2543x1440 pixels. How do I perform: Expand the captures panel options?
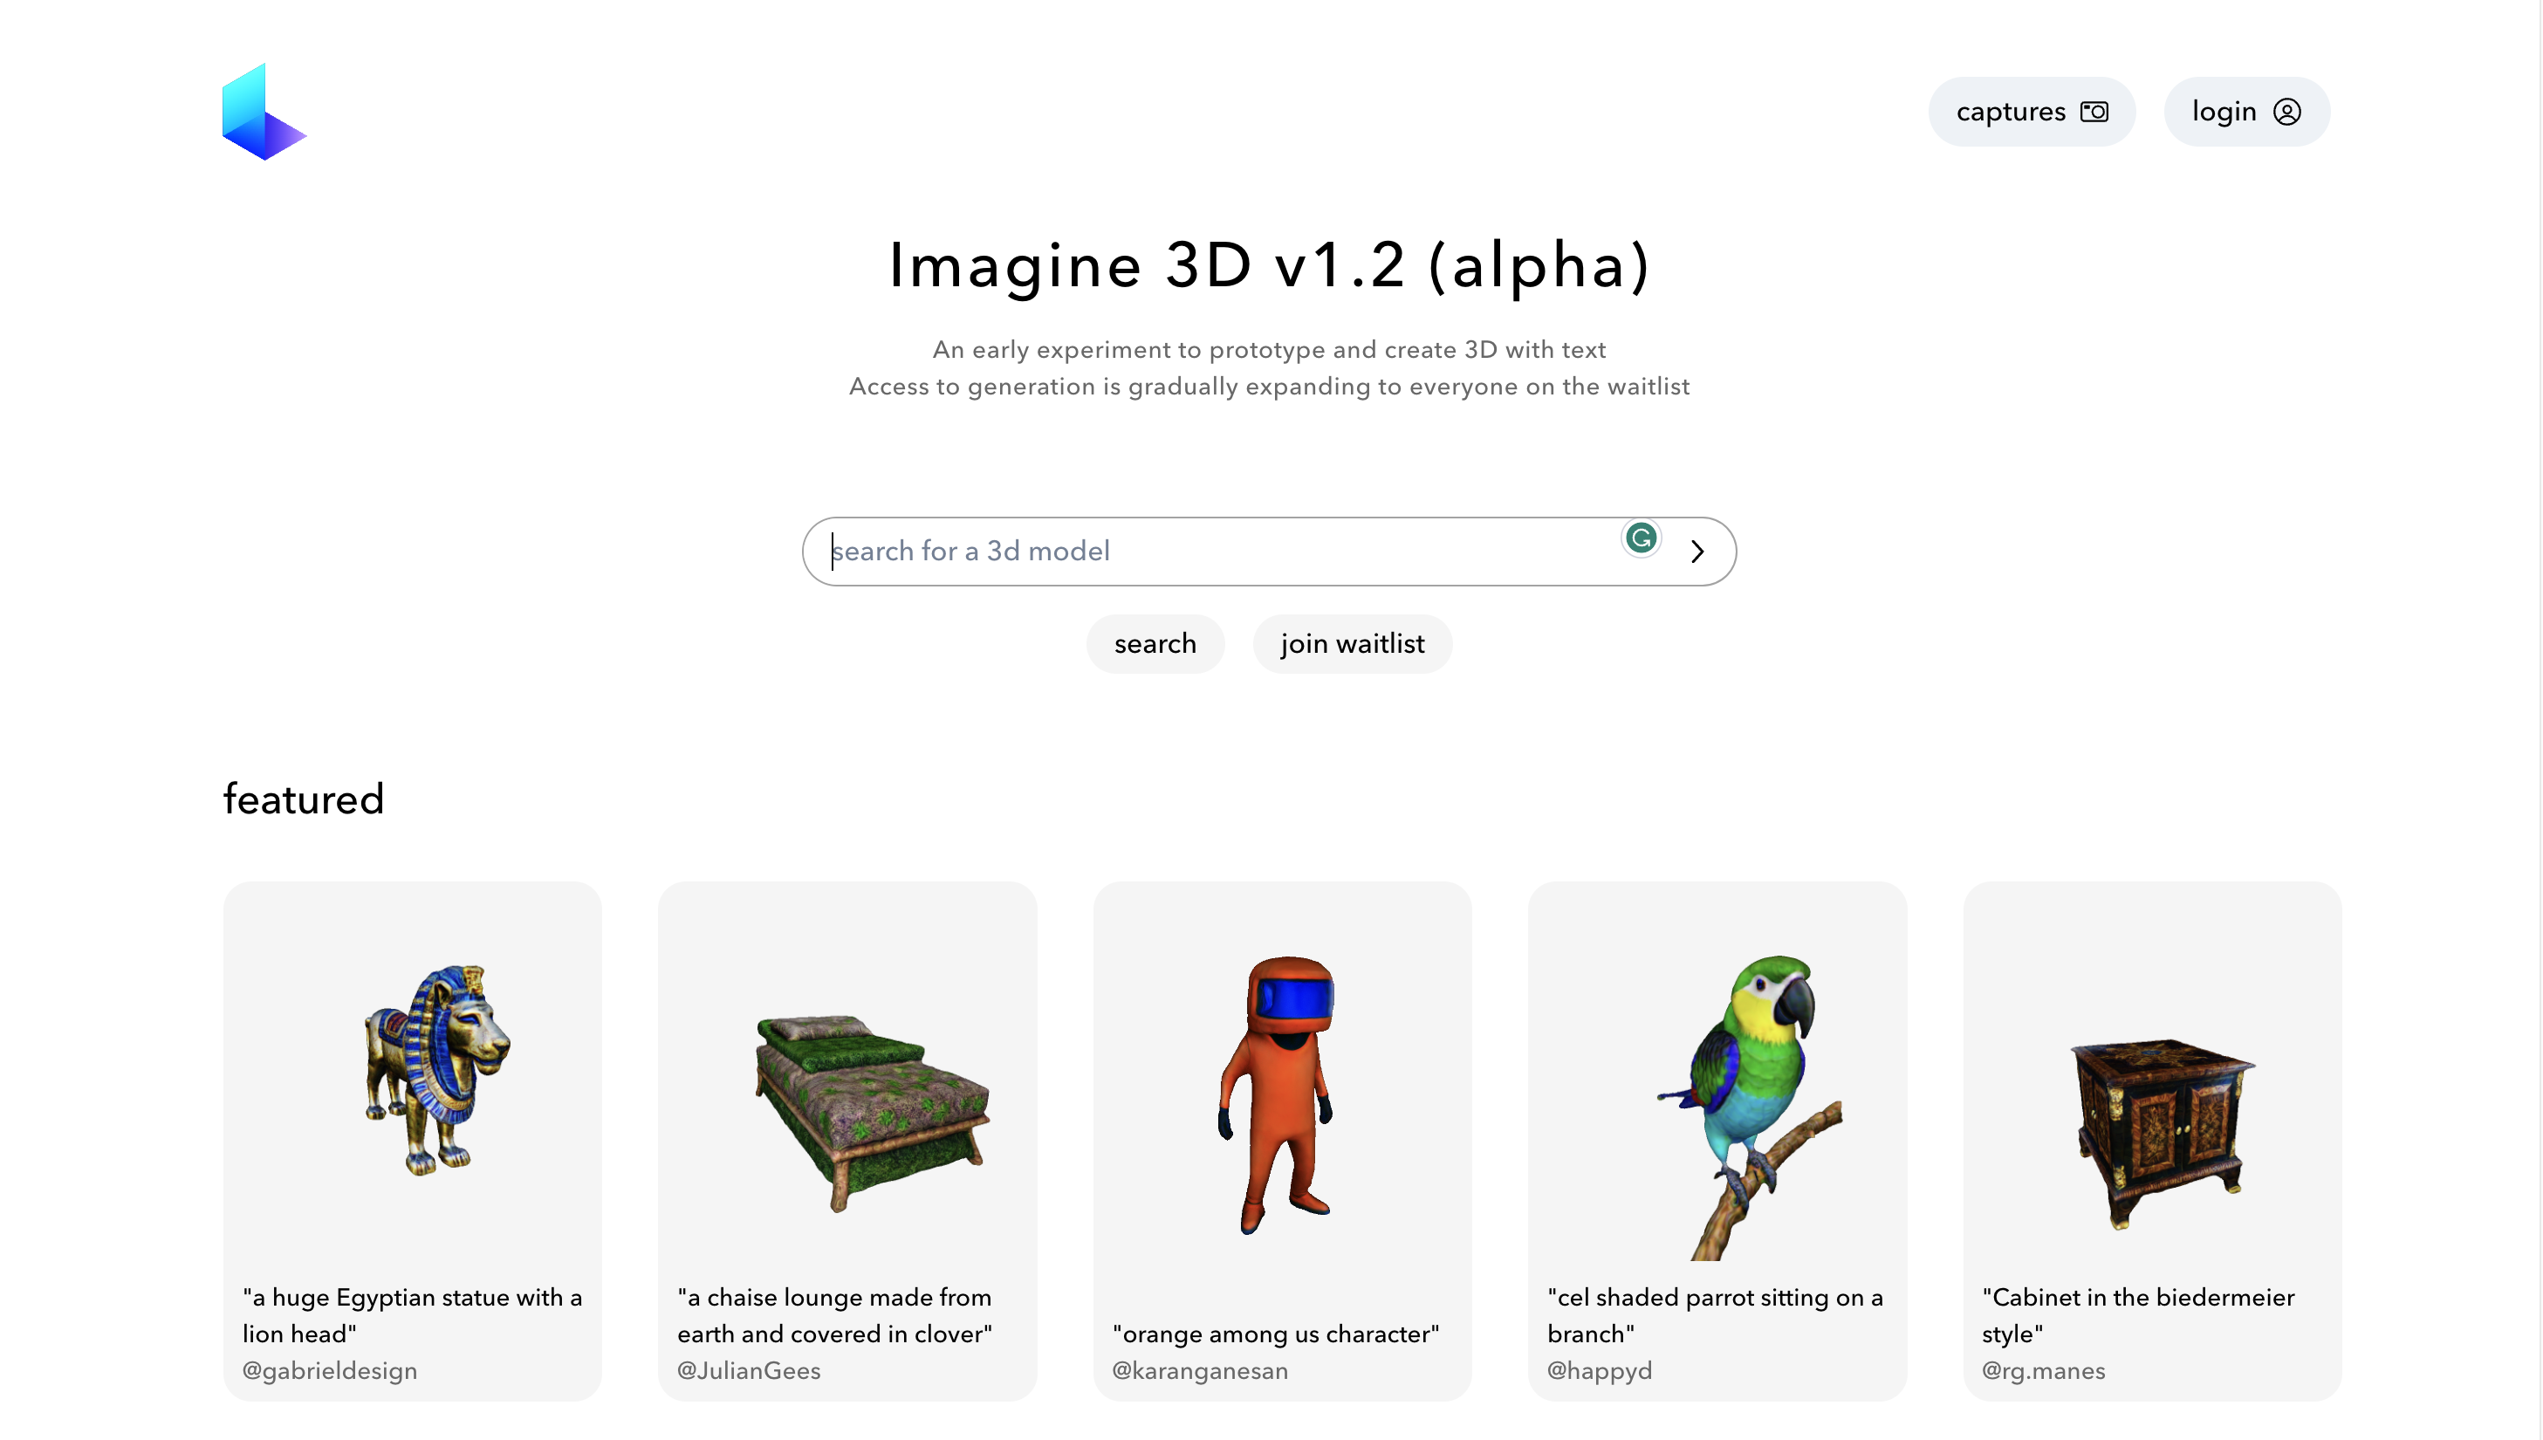pyautogui.click(x=2033, y=112)
